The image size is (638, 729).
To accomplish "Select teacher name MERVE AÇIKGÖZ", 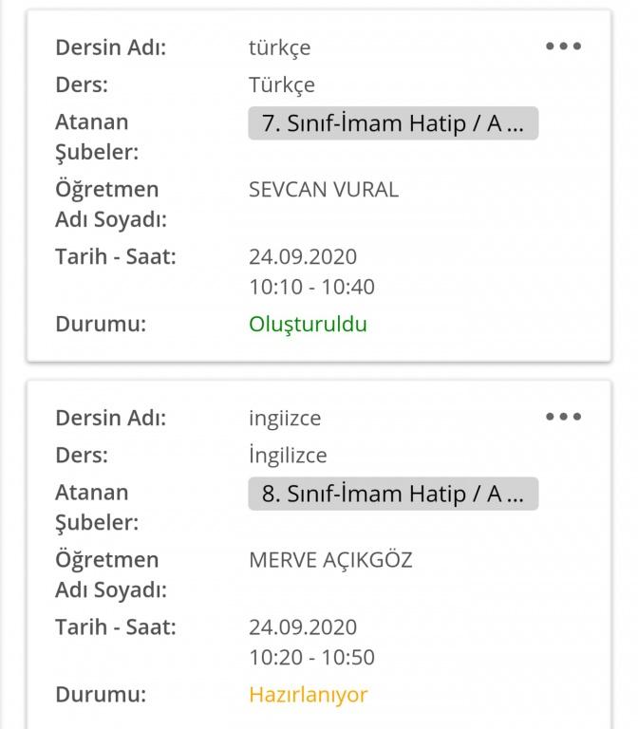I will [330, 559].
